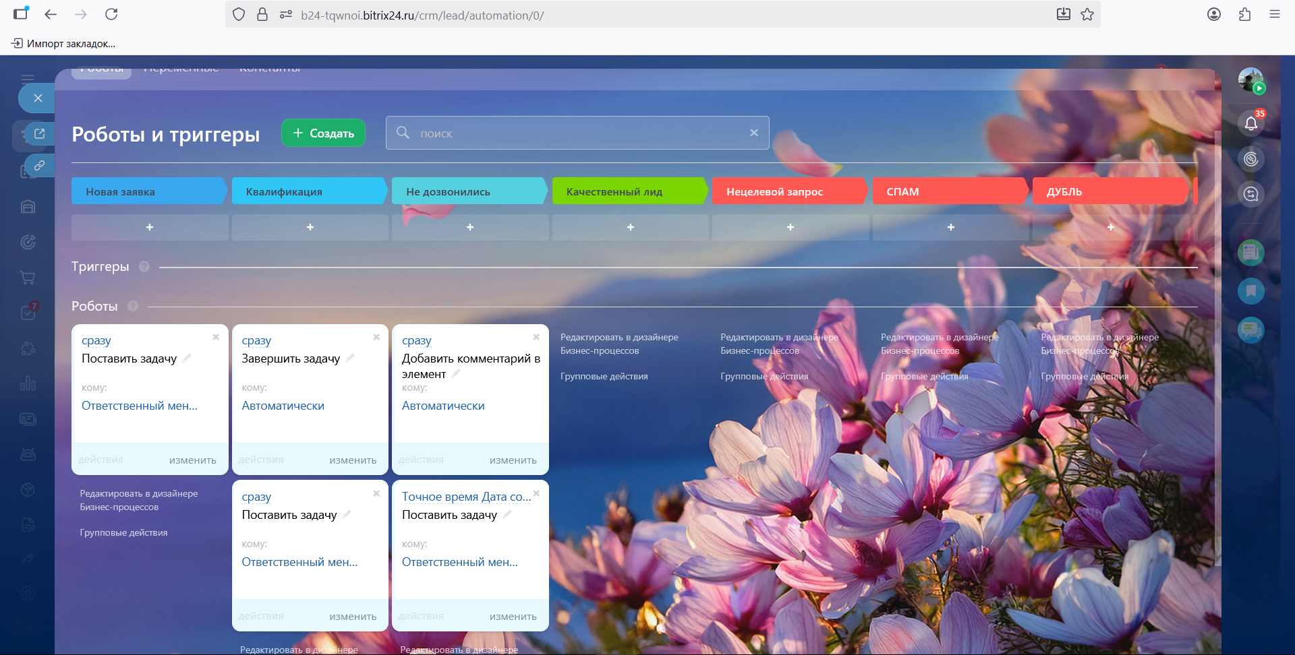Add a trigger under Не дозвонились

(470, 227)
